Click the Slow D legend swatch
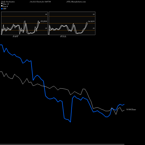 tap(2, 3)
